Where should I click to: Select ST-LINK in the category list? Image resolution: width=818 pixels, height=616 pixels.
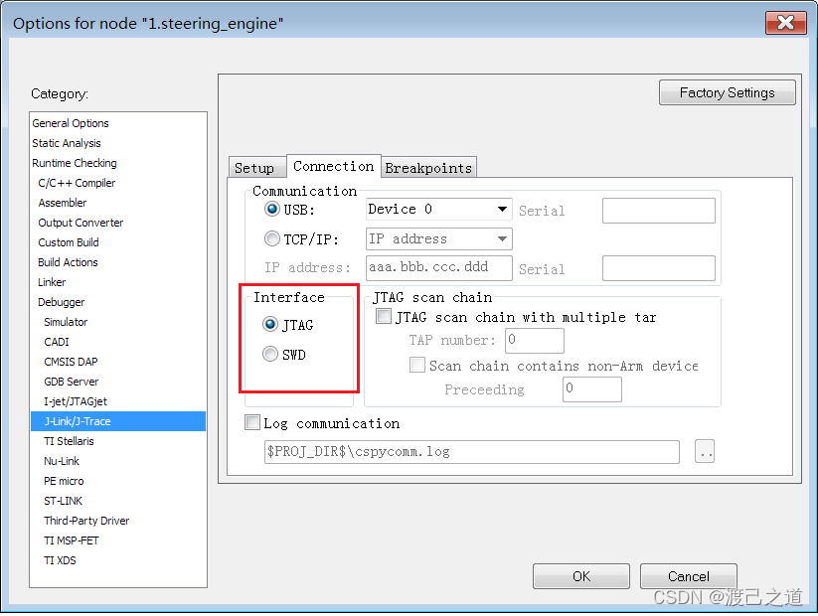point(63,501)
